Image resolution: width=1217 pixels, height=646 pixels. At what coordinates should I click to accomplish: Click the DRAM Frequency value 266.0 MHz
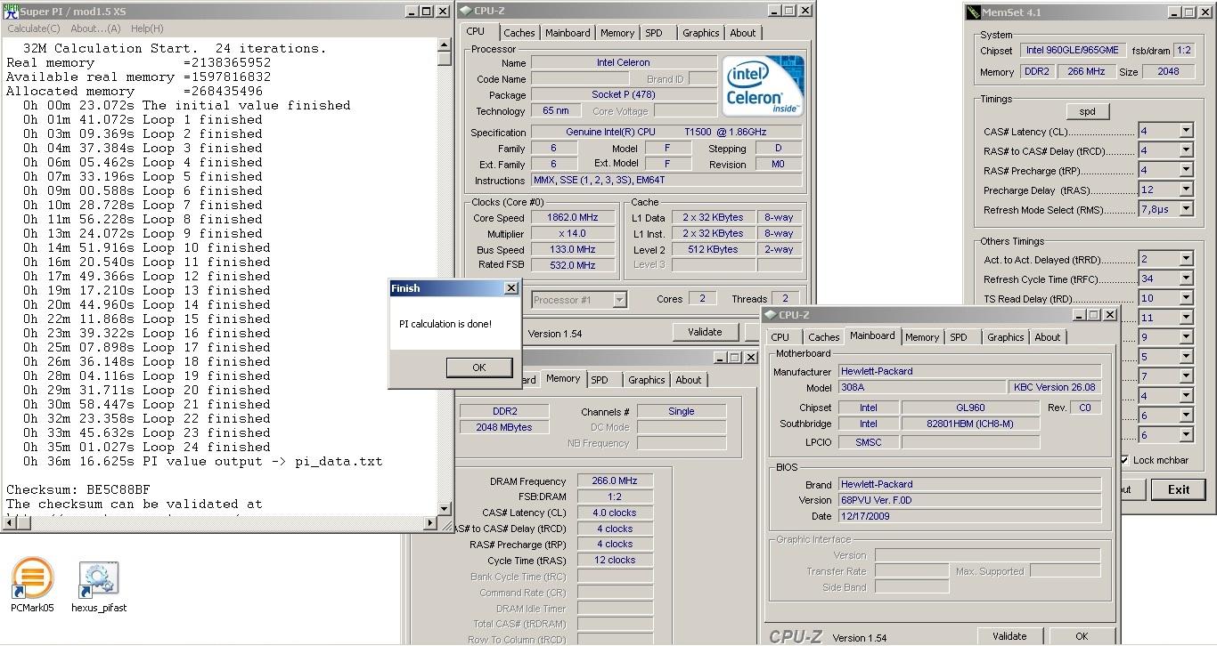pos(615,480)
